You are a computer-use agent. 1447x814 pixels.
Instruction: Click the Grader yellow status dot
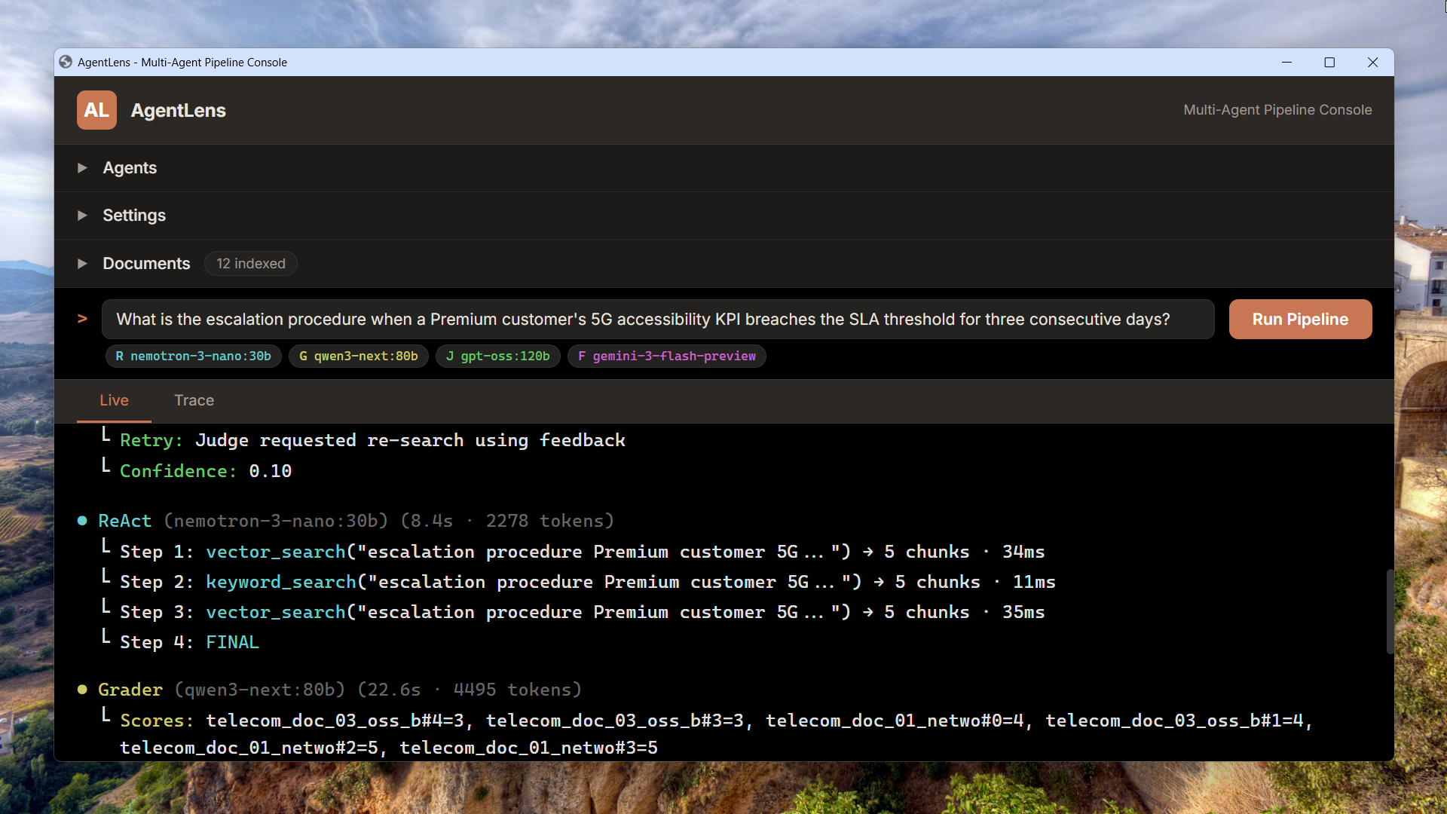tap(82, 690)
